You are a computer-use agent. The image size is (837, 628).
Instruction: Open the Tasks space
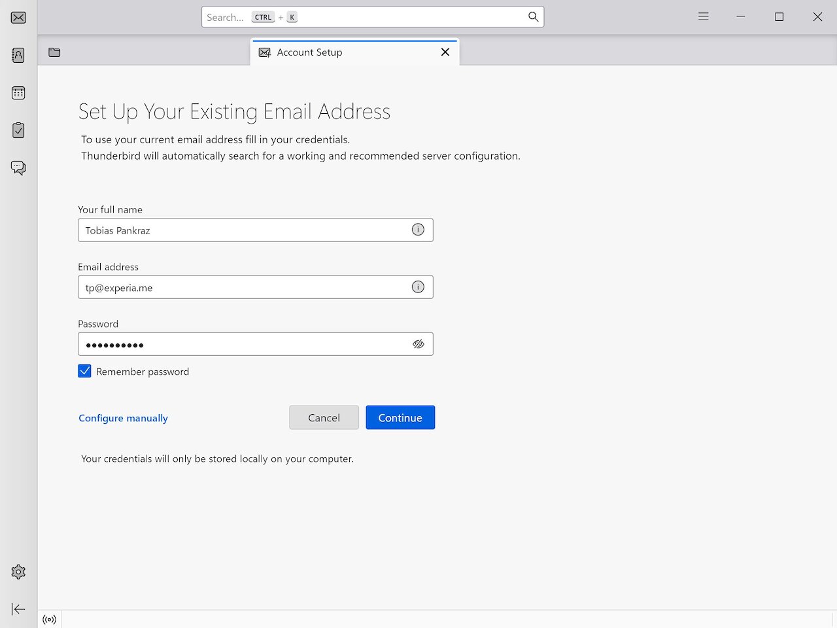18,130
